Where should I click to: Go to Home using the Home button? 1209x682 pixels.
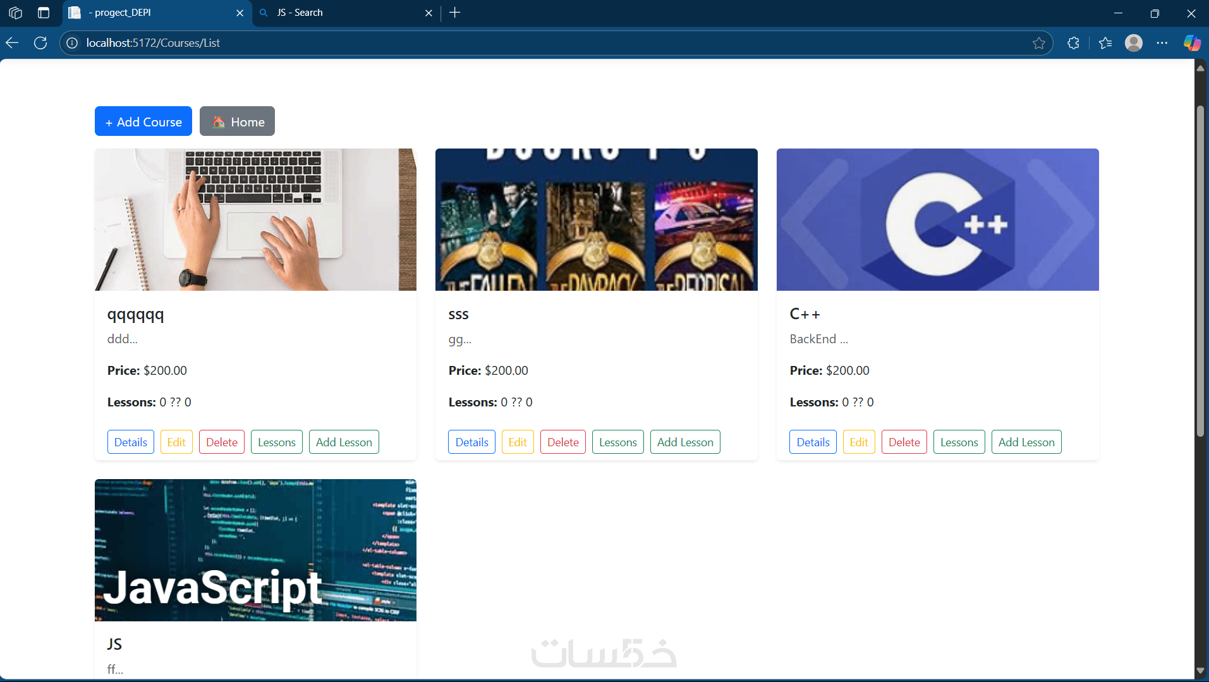tap(237, 121)
